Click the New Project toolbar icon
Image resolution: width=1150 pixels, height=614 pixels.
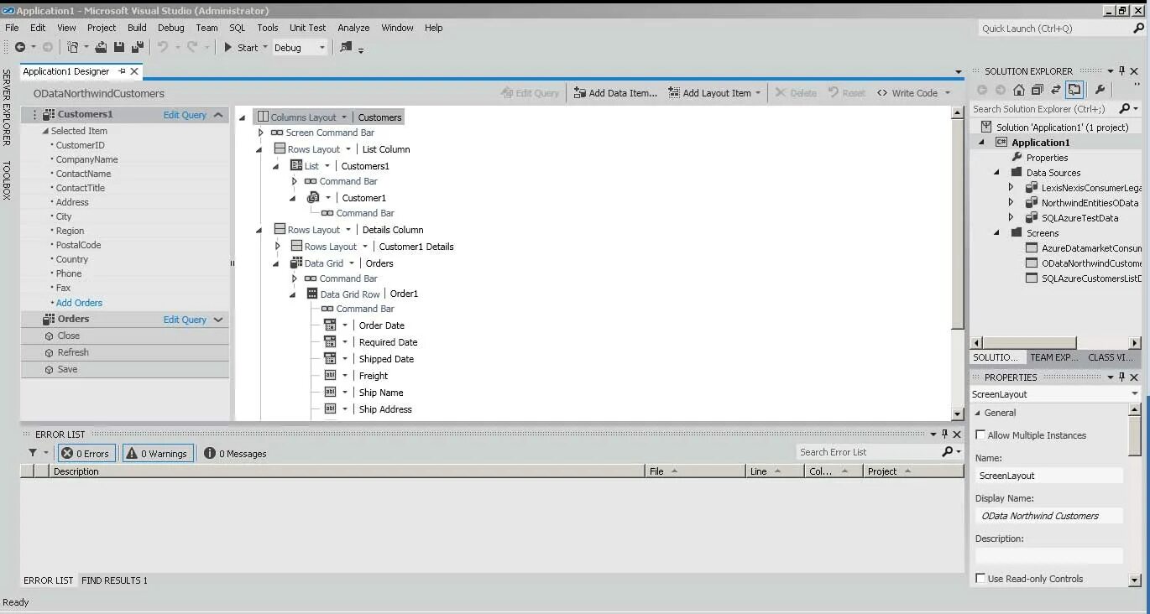pos(73,48)
